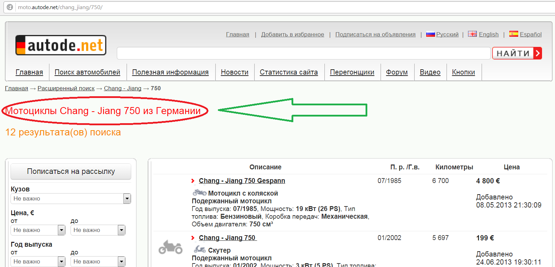Viewport: 555px width, 267px height.
Task: Click the autode.net logo
Action: (x=61, y=45)
